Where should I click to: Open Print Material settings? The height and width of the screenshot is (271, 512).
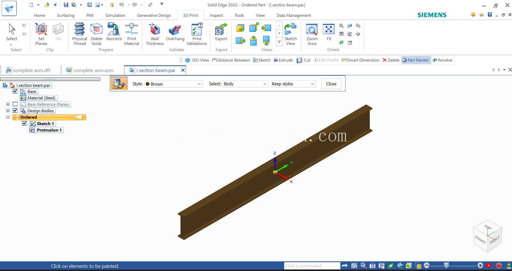pos(132,34)
